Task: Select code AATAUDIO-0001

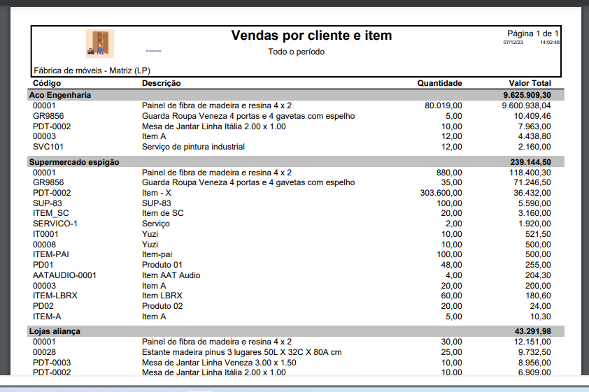Action: click(64, 276)
